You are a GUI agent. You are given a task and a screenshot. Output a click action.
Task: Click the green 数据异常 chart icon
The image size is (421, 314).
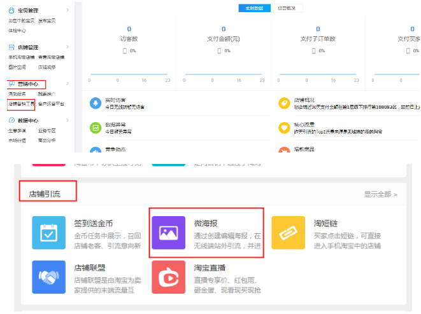click(x=96, y=128)
